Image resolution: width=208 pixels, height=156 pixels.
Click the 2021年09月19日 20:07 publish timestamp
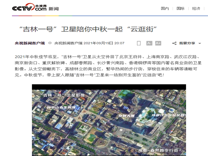tap(104, 43)
